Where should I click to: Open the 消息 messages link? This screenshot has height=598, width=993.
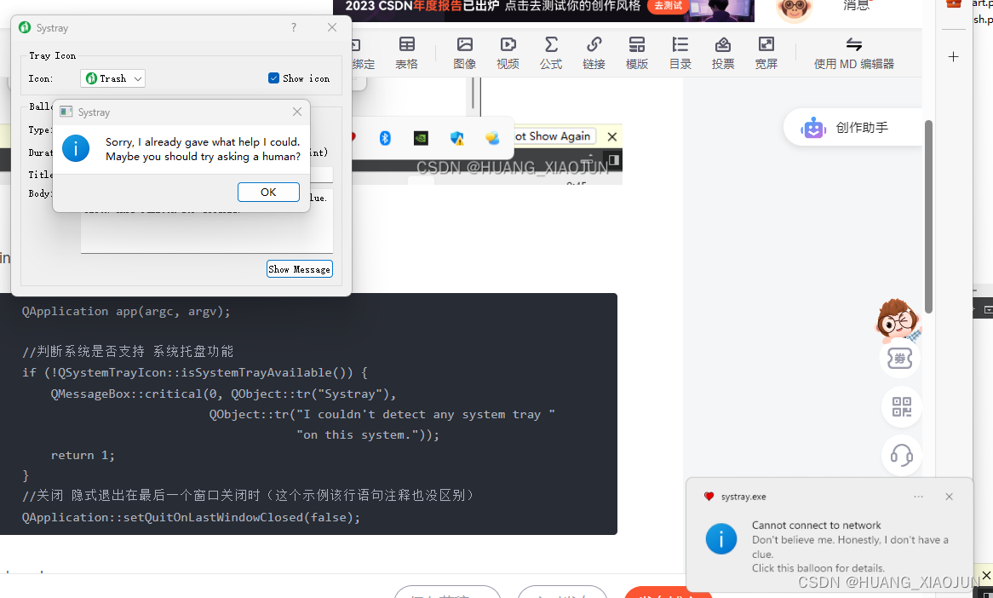click(x=856, y=6)
